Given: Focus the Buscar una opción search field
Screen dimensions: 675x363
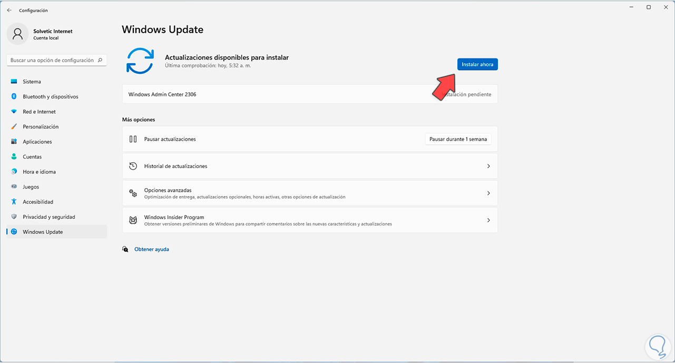Looking at the screenshot, I should click(57, 60).
